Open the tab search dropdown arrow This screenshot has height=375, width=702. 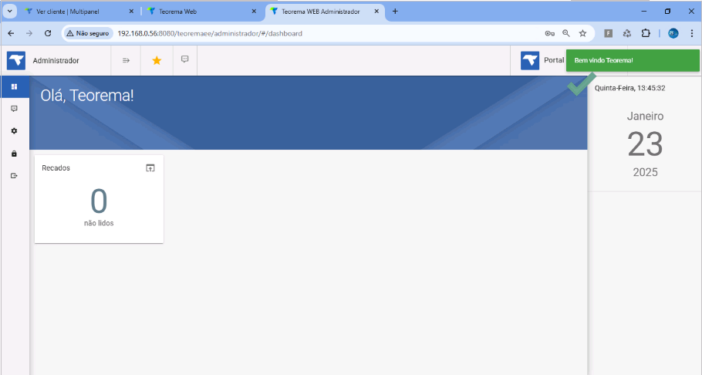coord(9,12)
